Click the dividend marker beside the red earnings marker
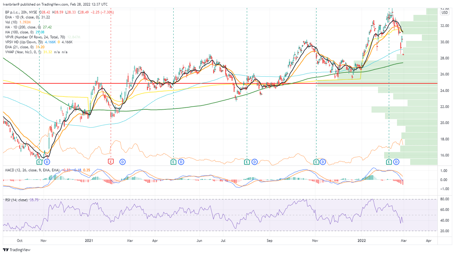455x255 pixels. pos(122,162)
